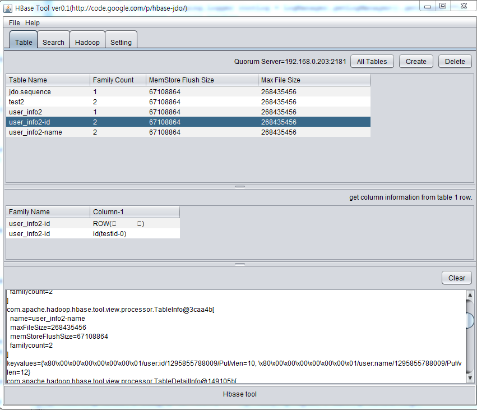Click log line 'memStoreFlushSize=67108864'
Image resolution: width=477 pixels, height=410 pixels.
[59, 337]
